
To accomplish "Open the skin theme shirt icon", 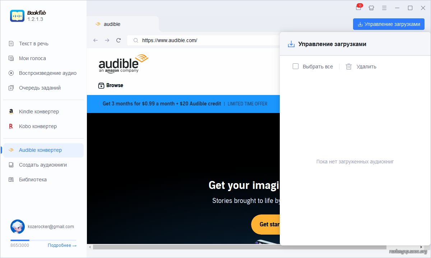I will pos(371,8).
